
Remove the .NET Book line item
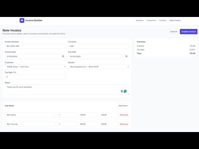pyautogui.click(x=124, y=115)
